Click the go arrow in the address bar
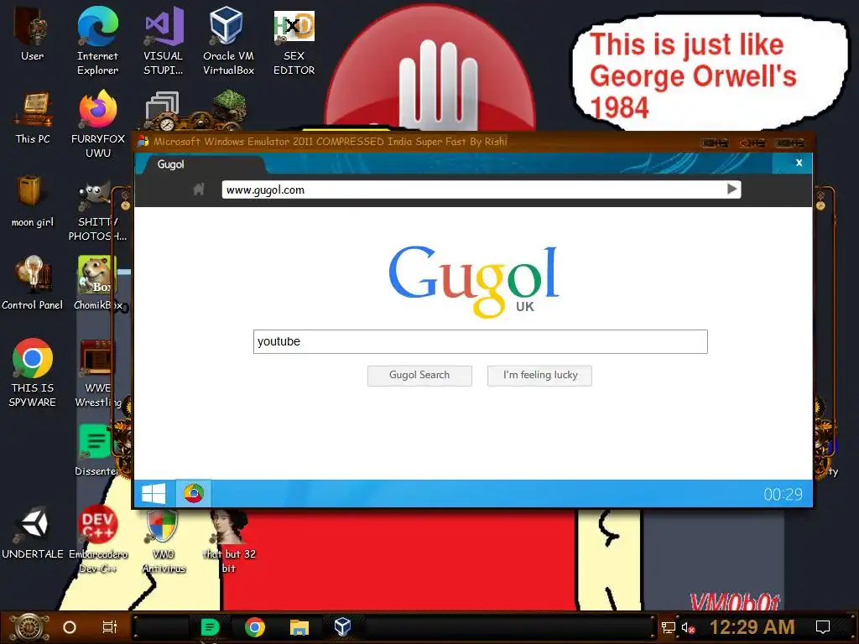This screenshot has width=859, height=644. [731, 190]
